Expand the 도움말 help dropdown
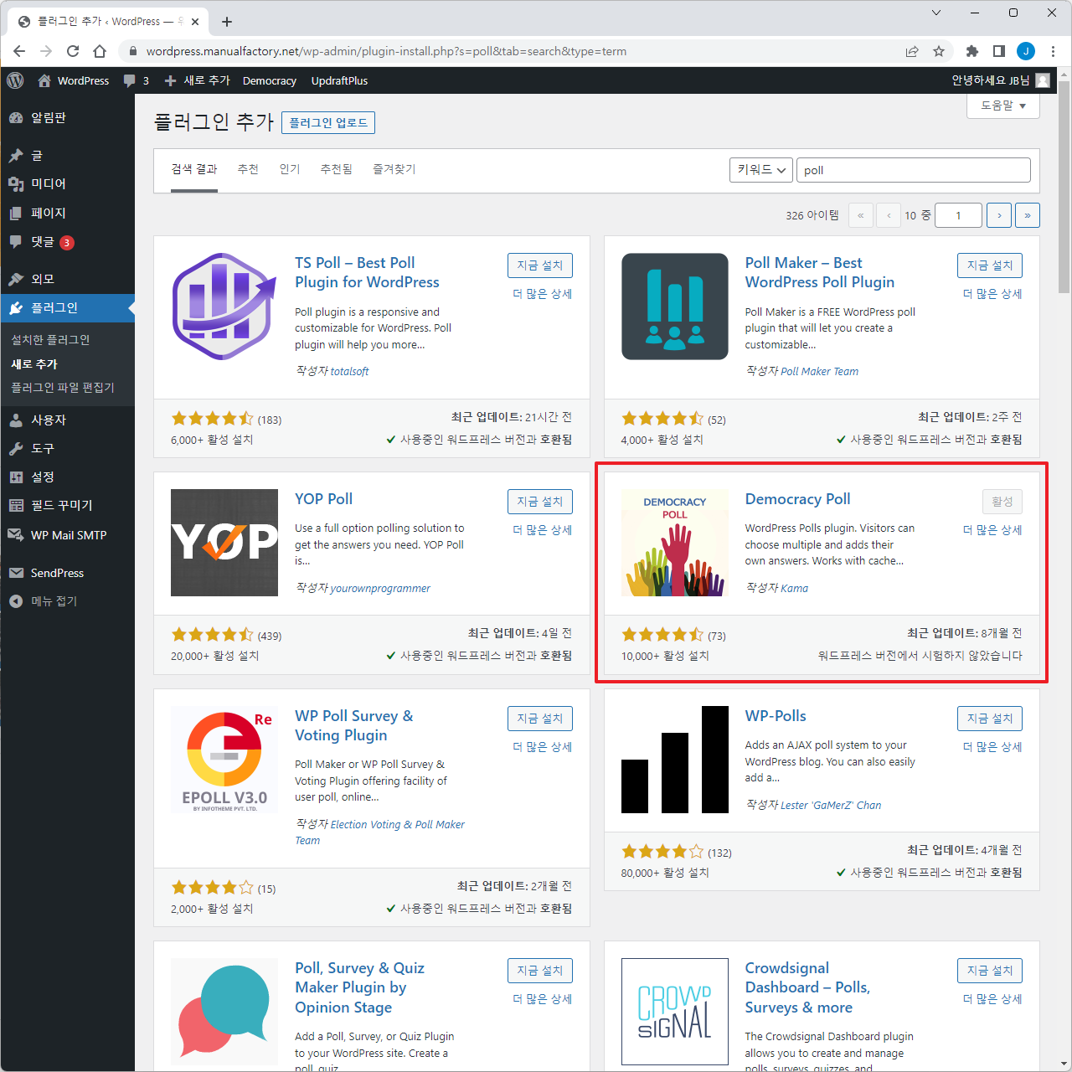The width and height of the screenshot is (1072, 1072). (1003, 106)
